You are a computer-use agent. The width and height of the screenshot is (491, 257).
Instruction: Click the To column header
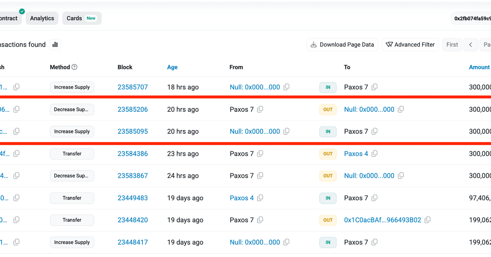pyautogui.click(x=347, y=67)
